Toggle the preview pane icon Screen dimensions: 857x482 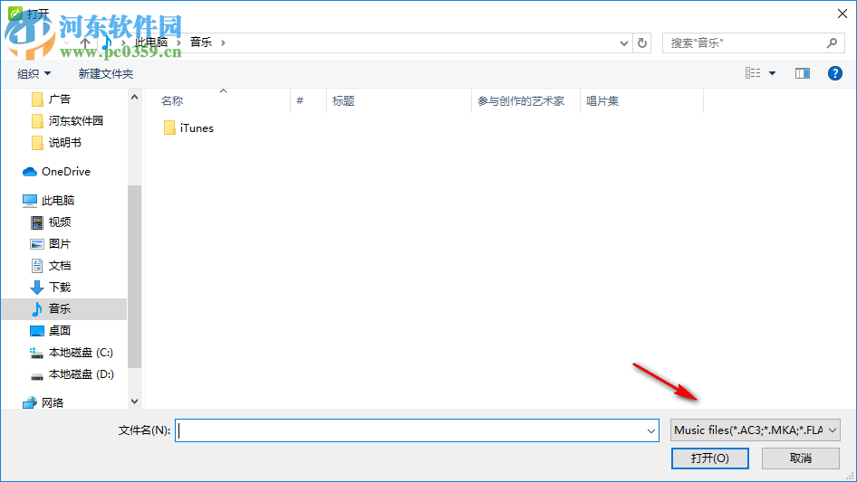(803, 73)
